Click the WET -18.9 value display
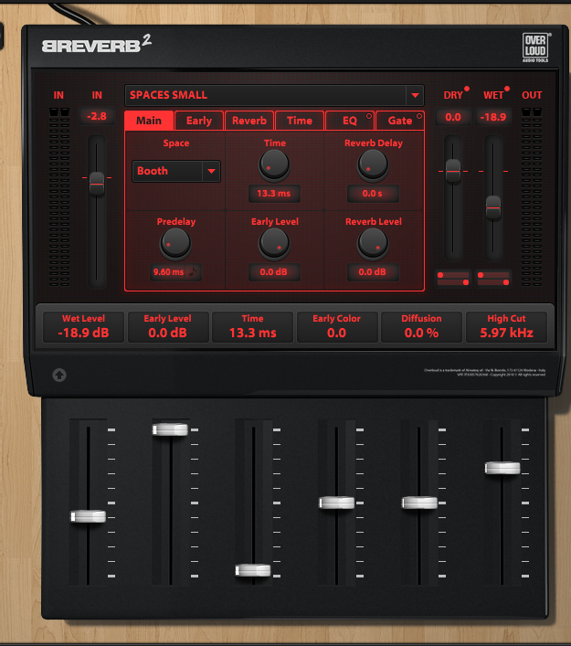This screenshot has width=571, height=646. point(493,117)
